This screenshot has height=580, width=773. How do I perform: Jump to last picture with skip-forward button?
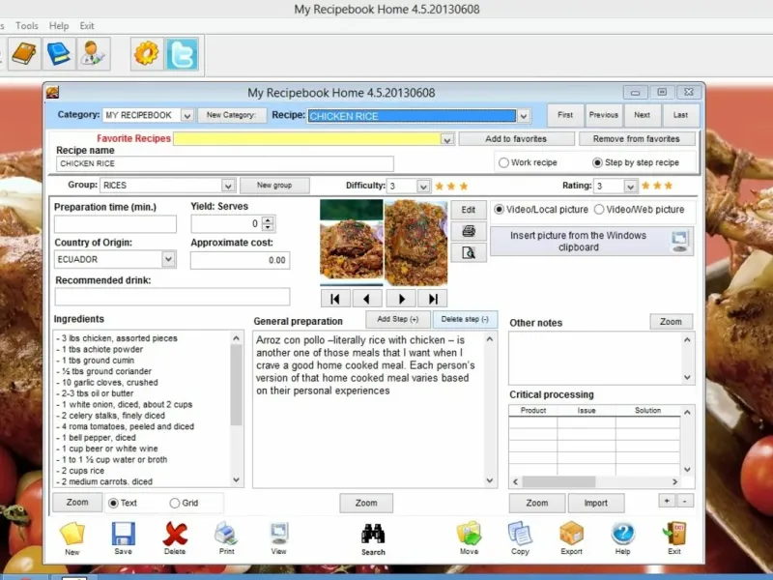[432, 299]
